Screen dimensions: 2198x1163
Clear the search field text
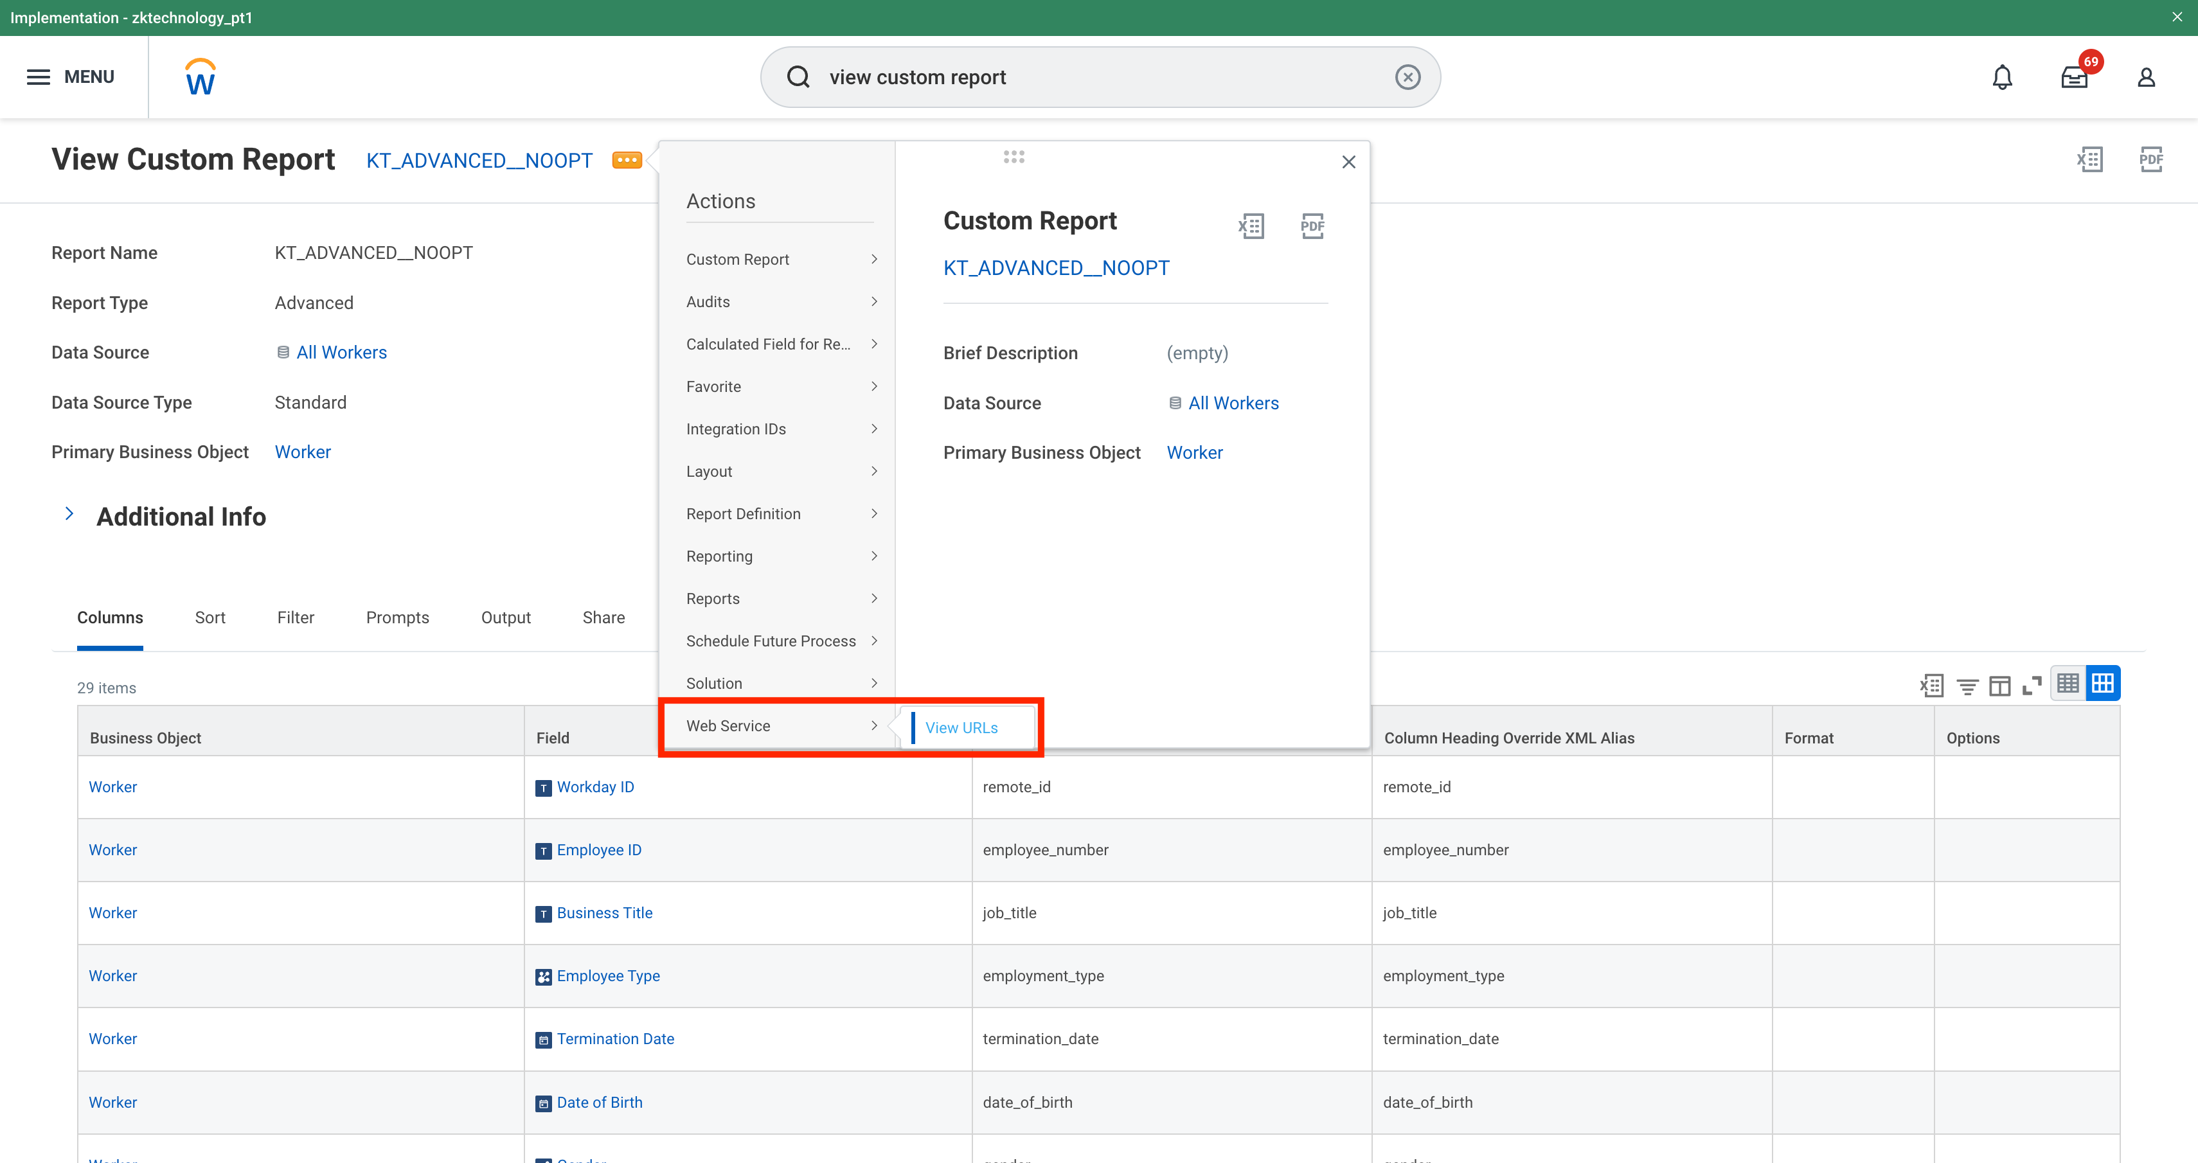point(1407,78)
